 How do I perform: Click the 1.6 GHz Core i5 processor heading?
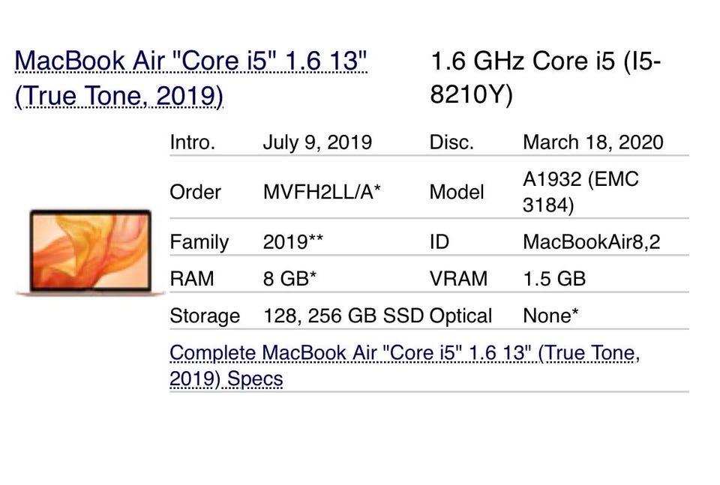tap(545, 78)
